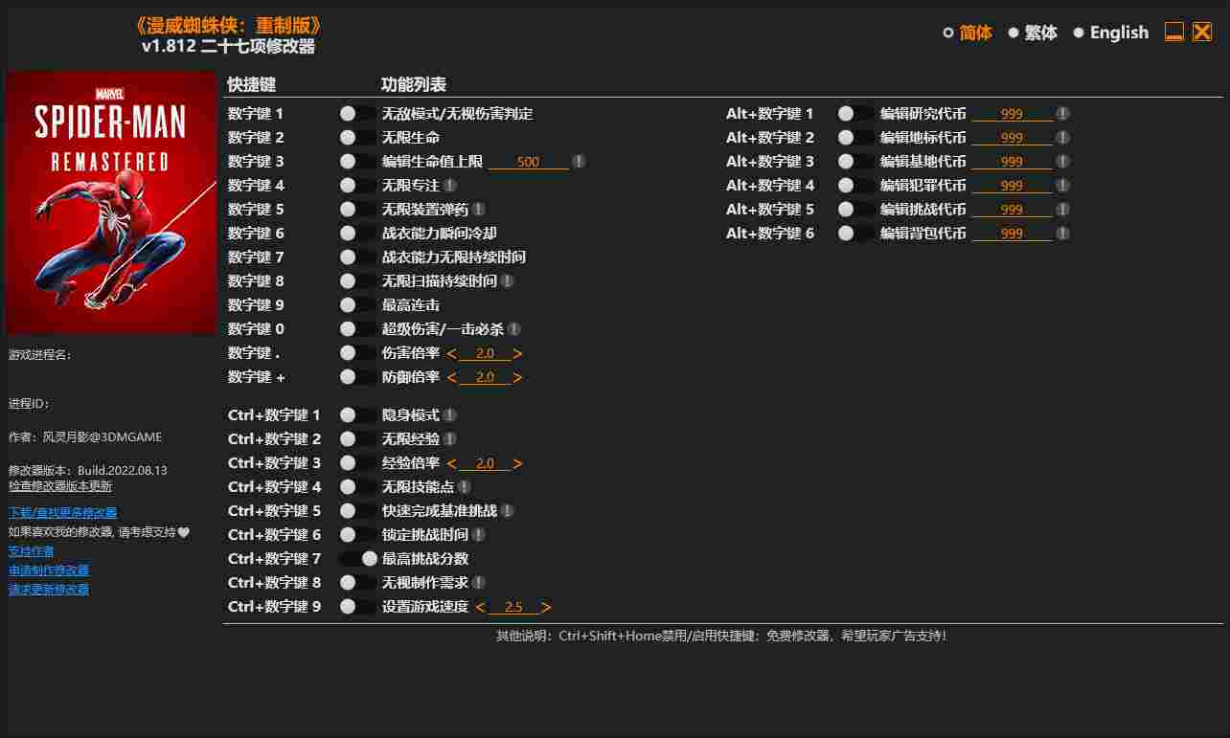
Task: Click info icon beside 超级伤害/一击必杀
Action: click(513, 329)
